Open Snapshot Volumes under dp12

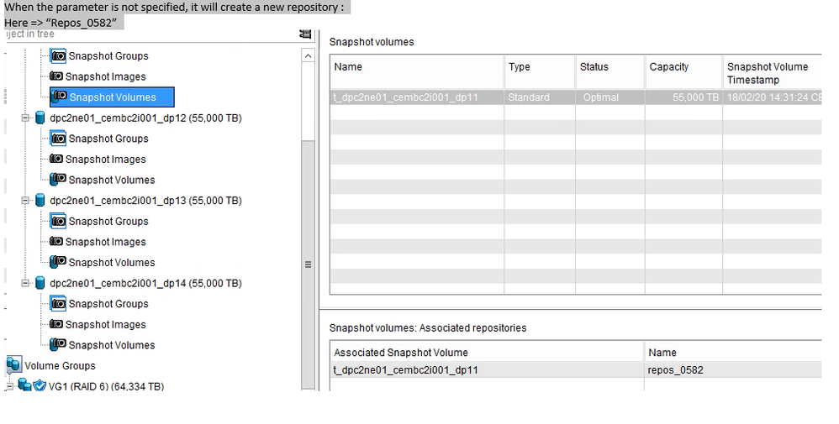[x=112, y=181]
